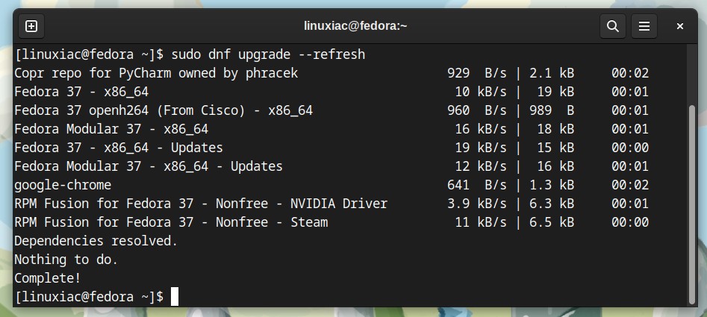The image size is (707, 317).
Task: Open a new terminal tab
Action: pos(31,26)
